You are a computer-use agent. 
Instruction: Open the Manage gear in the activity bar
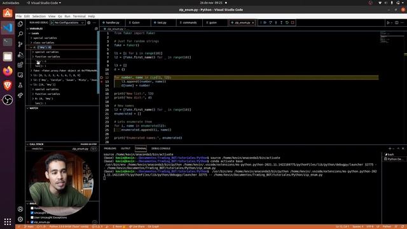[x=20, y=219]
